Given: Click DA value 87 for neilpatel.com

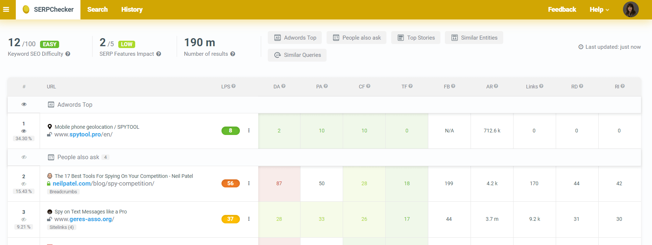Looking at the screenshot, I should (279, 183).
